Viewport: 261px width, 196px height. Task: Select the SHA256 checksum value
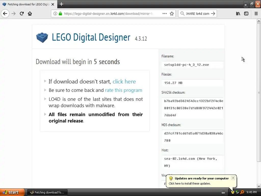[194, 108]
